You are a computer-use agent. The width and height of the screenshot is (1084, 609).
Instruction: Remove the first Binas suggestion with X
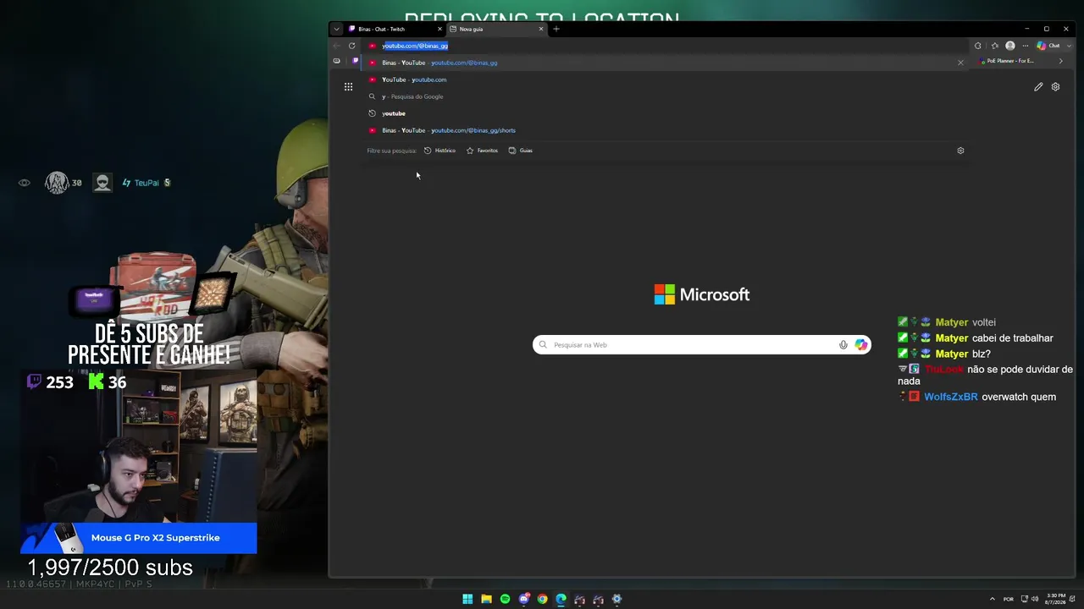click(960, 63)
